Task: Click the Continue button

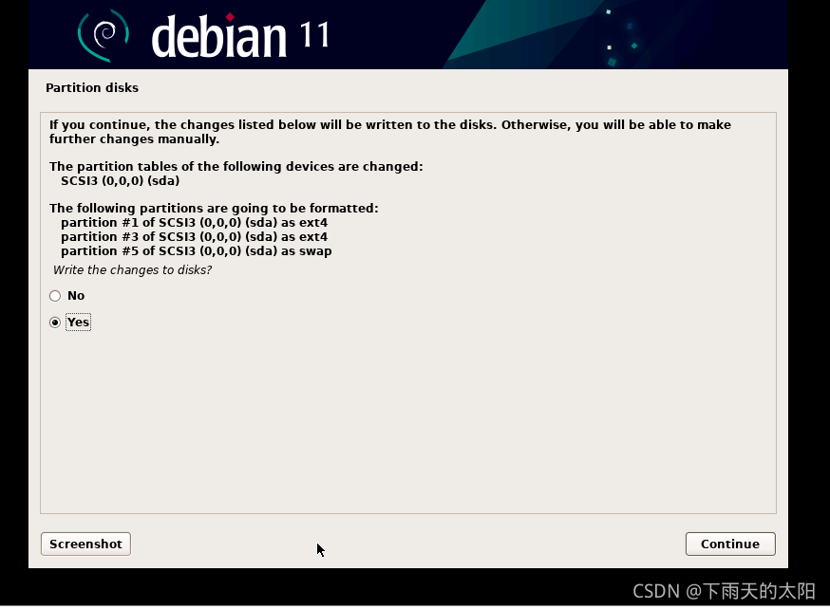Action: pyautogui.click(x=730, y=544)
